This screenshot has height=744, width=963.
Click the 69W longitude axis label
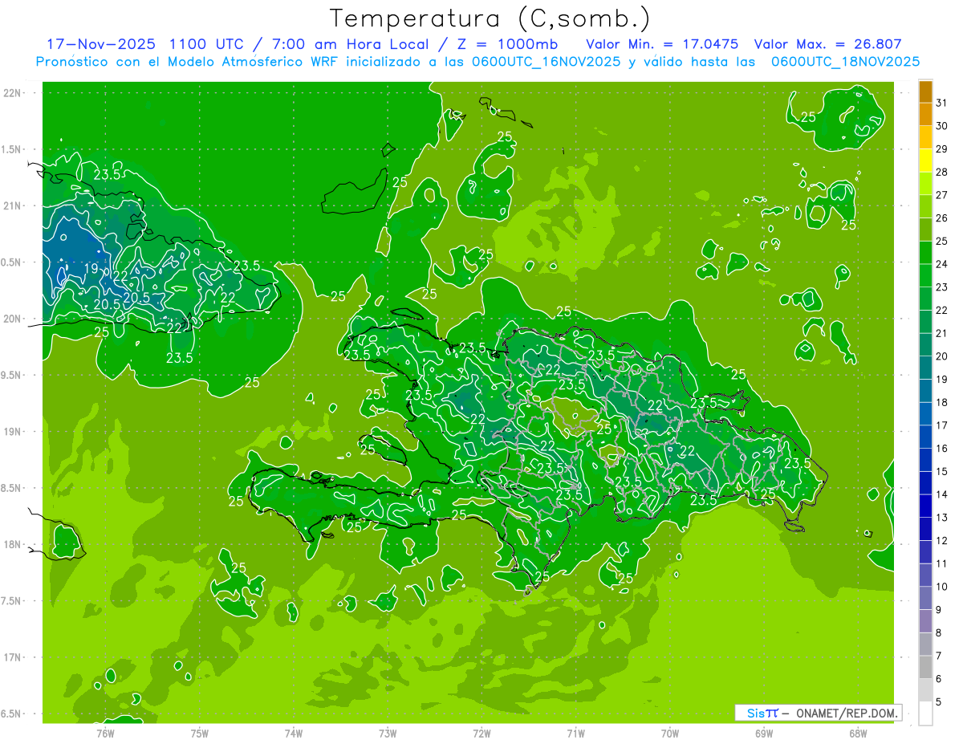pyautogui.click(x=764, y=733)
